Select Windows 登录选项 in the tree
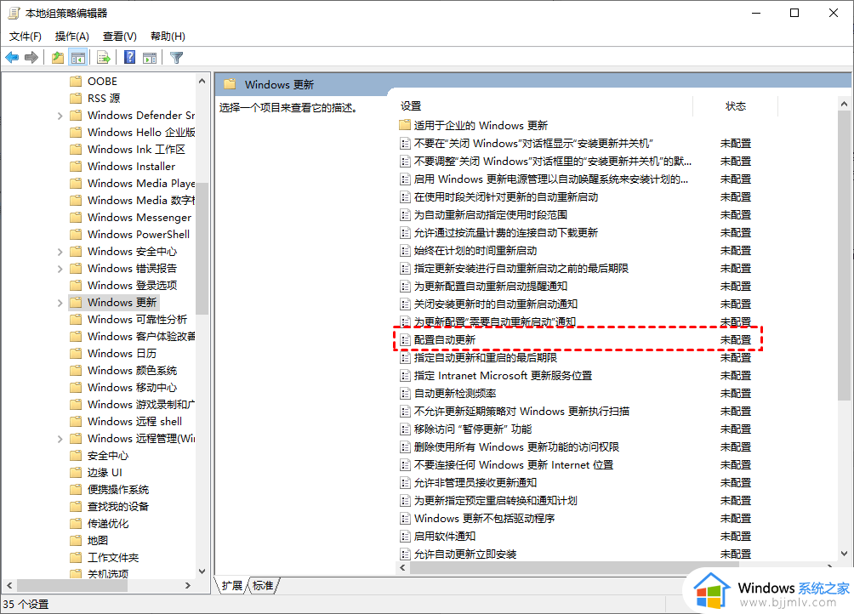This screenshot has width=854, height=614. click(133, 285)
